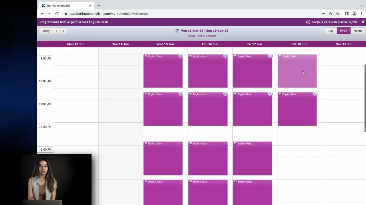The width and height of the screenshot is (366, 205).
Task: Click the x2 badge on Saturday's second lesson
Action: (315, 94)
